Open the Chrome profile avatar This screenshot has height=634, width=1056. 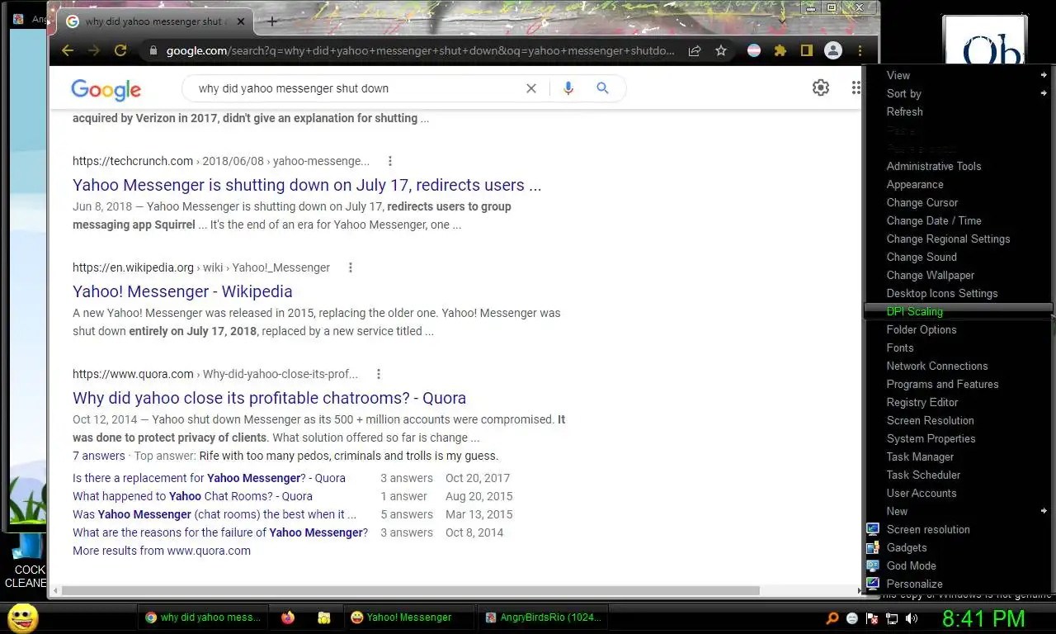833,50
